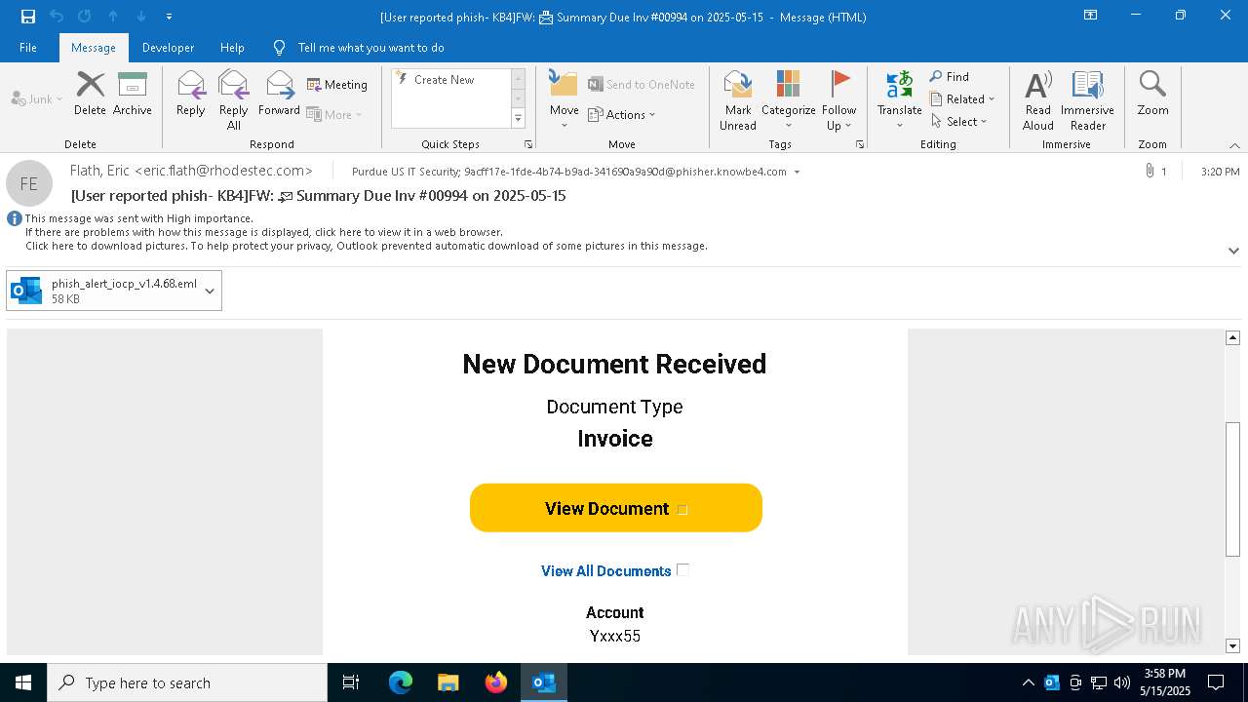Respond with a Meeting
Screen dimensions: 1248x702
pyautogui.click(x=337, y=85)
